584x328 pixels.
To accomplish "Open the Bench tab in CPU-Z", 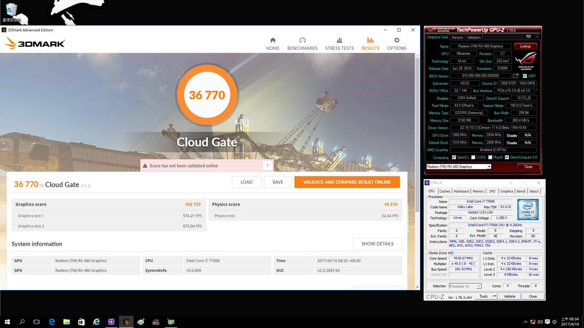I will point(521,191).
